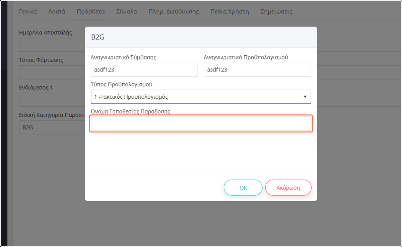Screen dimensions: 402x247
Task: Click the Ημερ/νία Αποστολής field behind the dialog
Action: [52, 45]
